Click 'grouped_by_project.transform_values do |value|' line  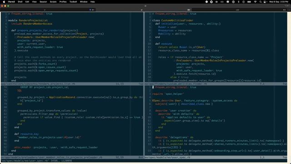click(x=52, y=111)
